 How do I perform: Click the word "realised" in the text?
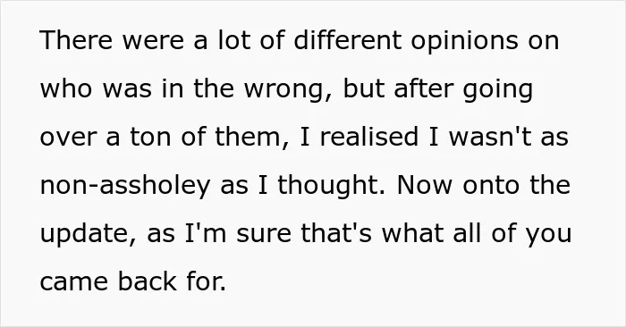[x=368, y=137]
